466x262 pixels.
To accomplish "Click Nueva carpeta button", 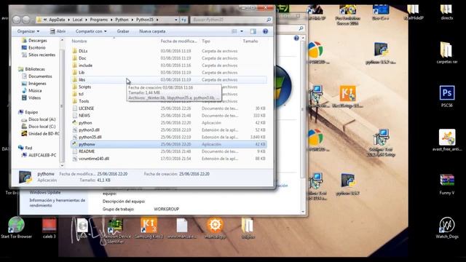I will (x=152, y=31).
